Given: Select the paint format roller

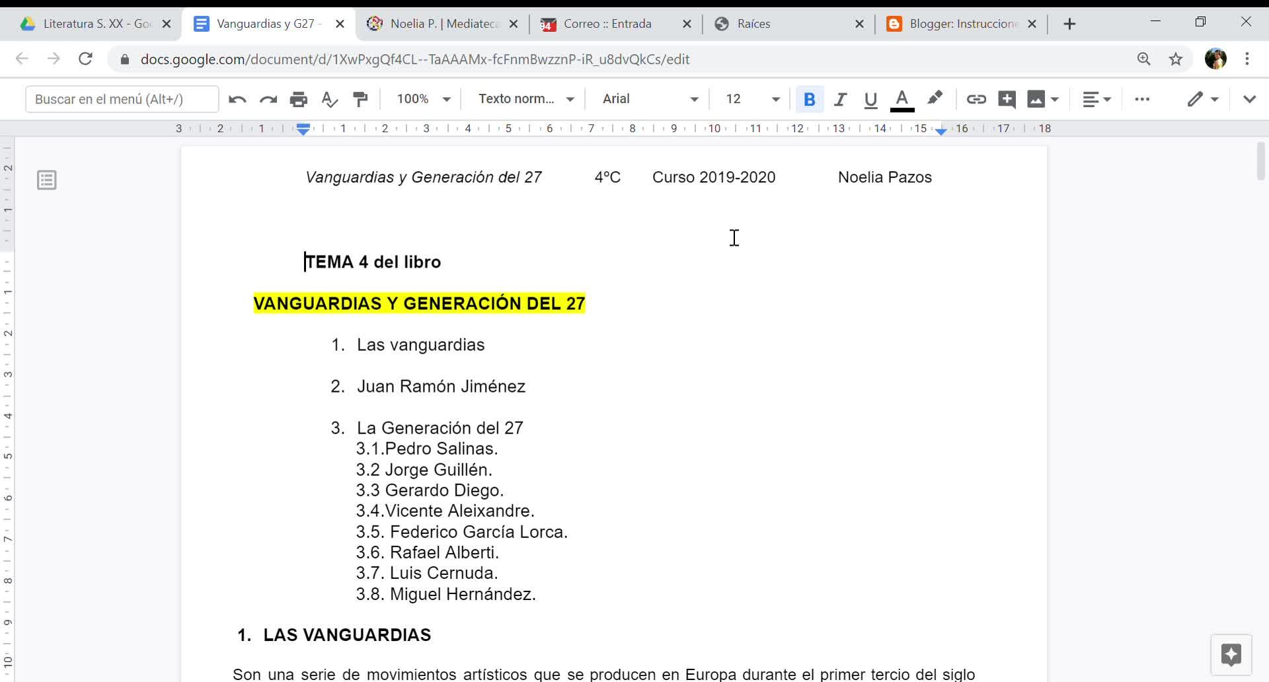Looking at the screenshot, I should tap(360, 99).
